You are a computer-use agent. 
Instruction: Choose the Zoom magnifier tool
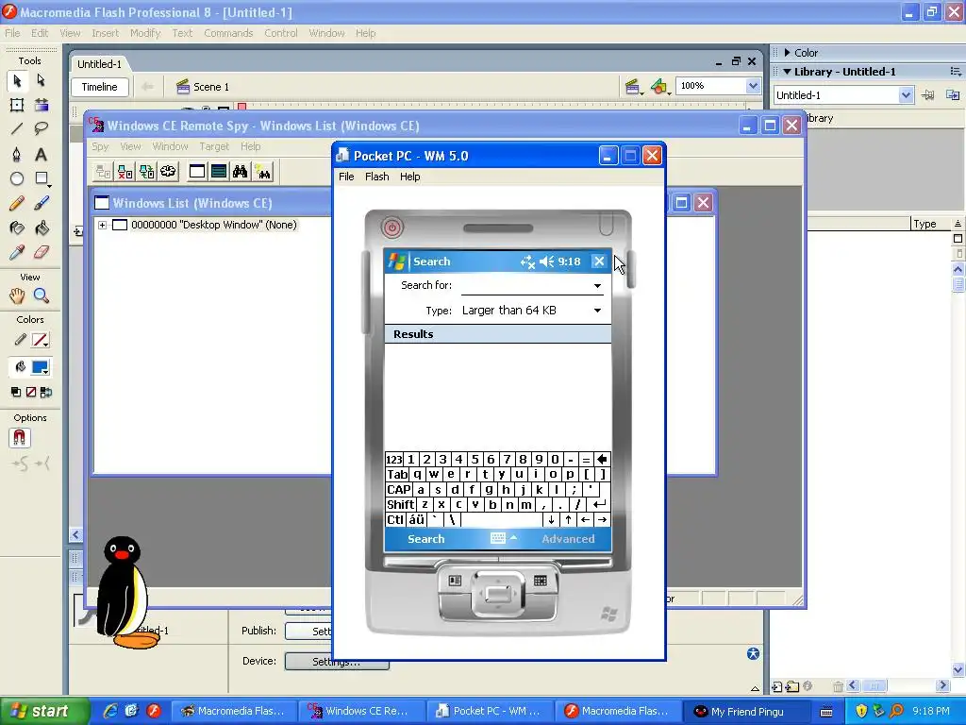point(42,295)
